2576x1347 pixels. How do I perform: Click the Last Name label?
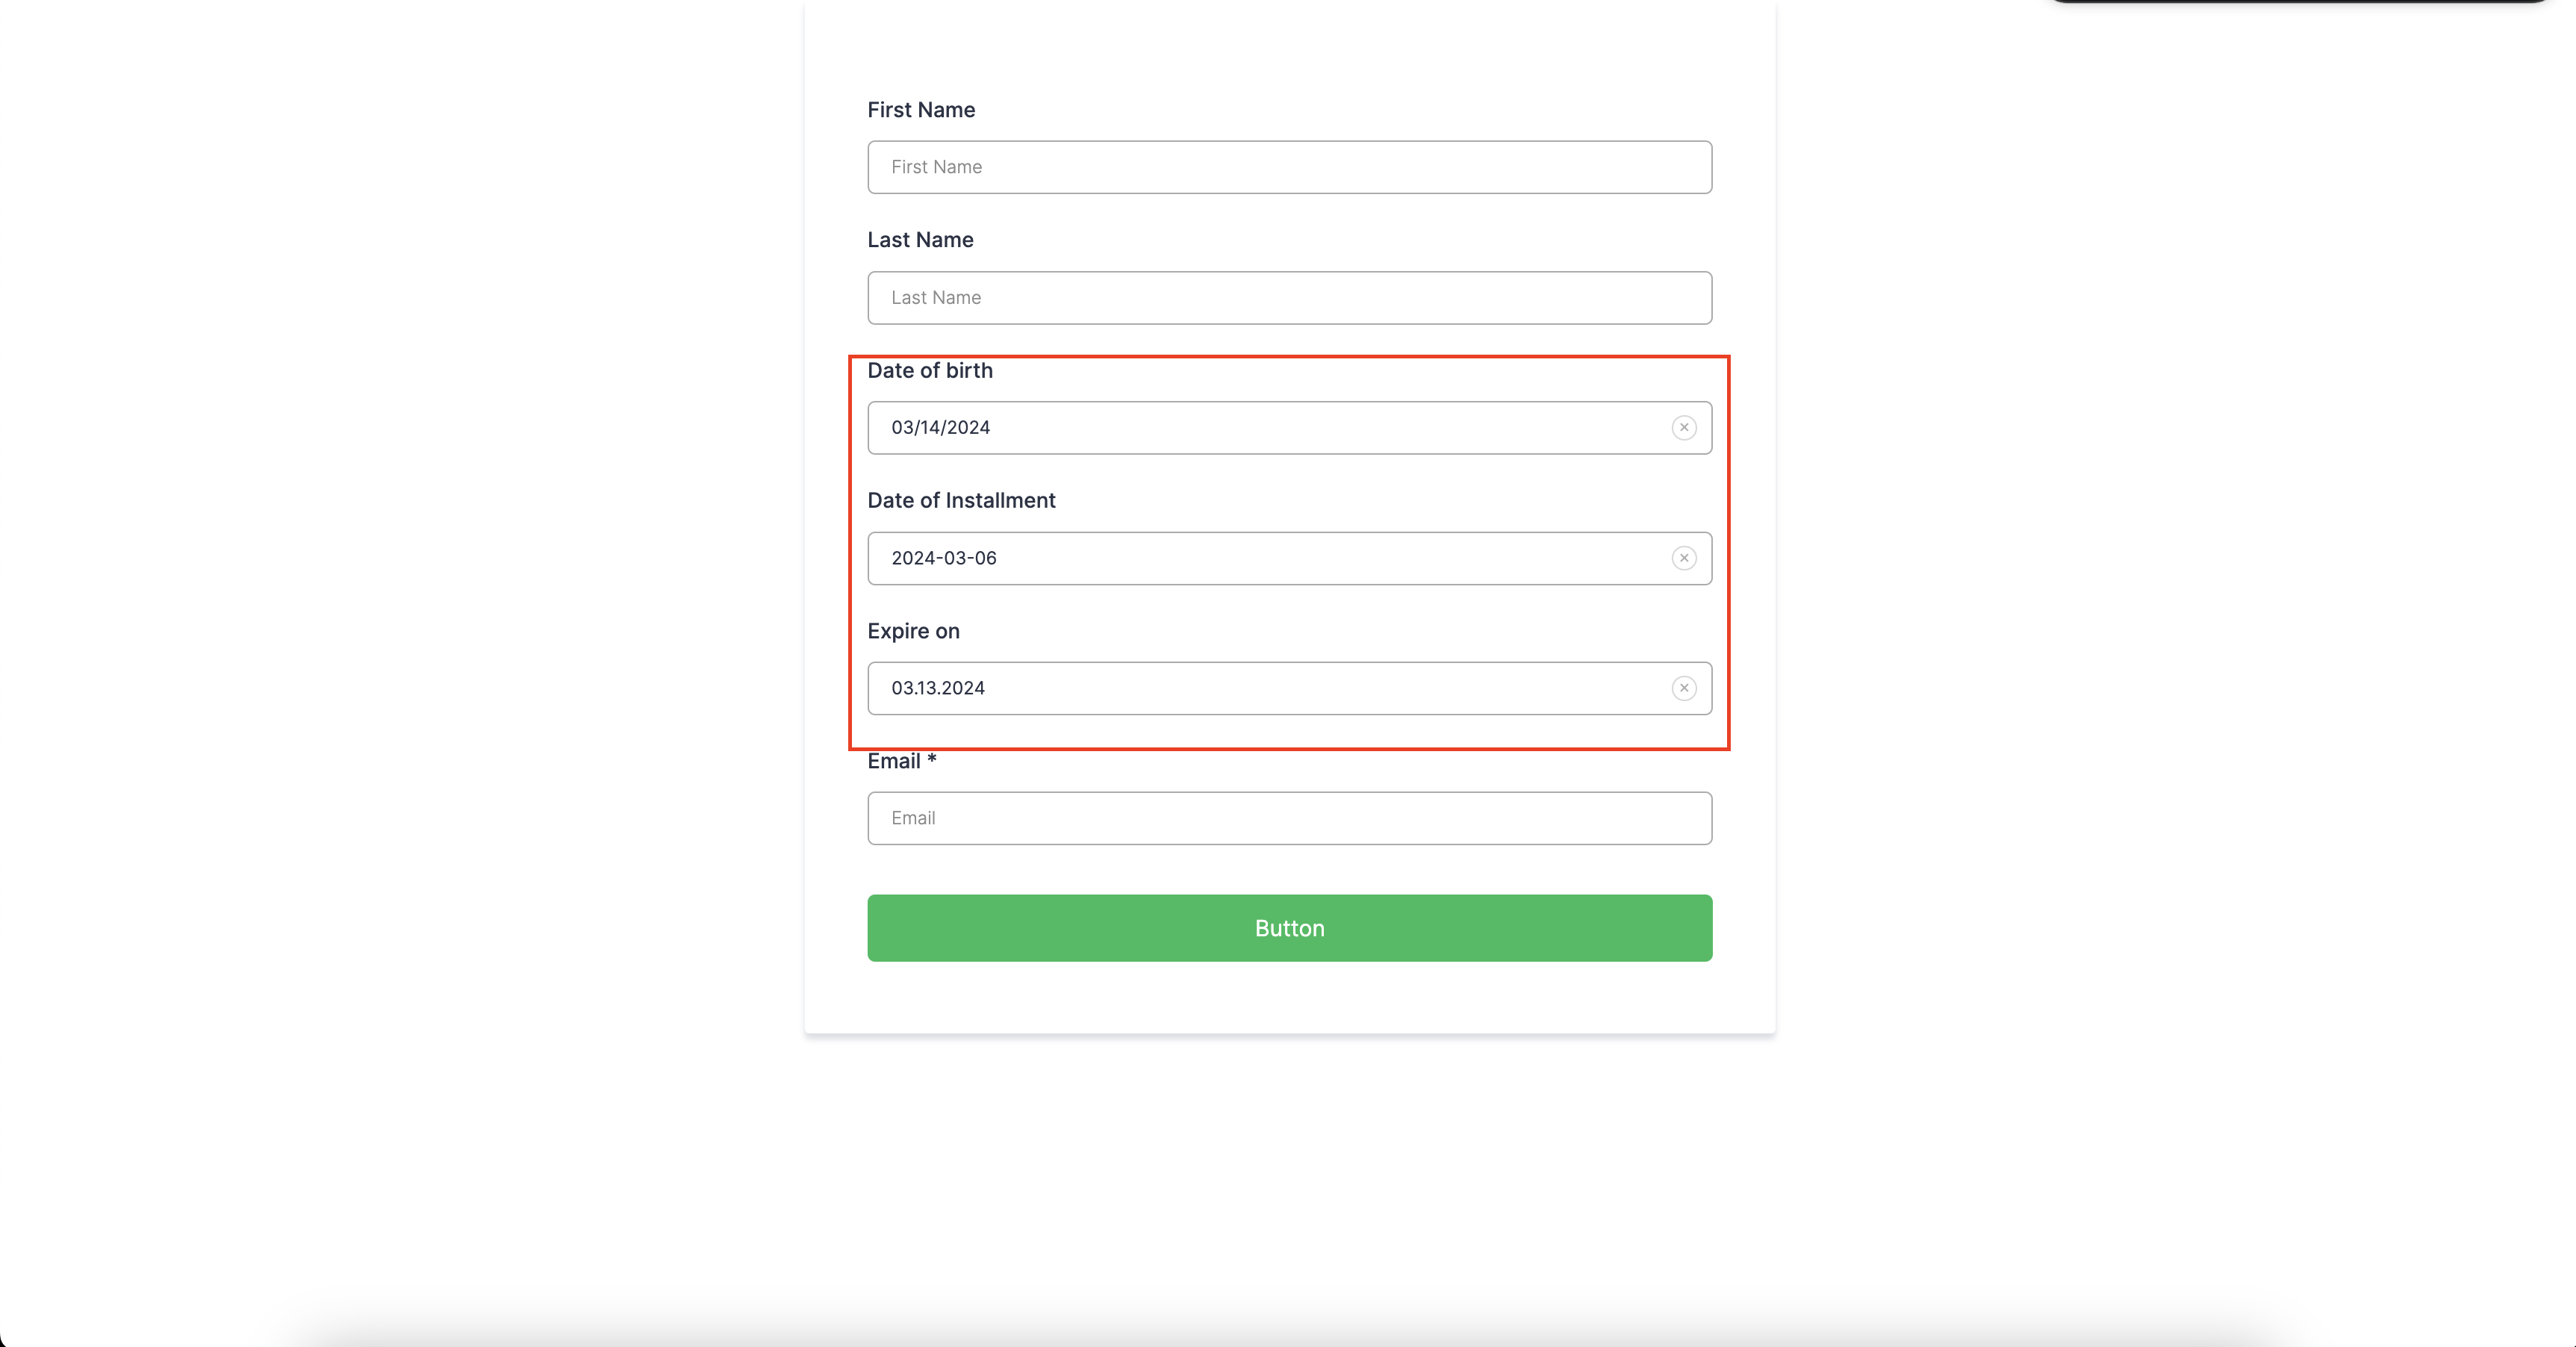(919, 240)
